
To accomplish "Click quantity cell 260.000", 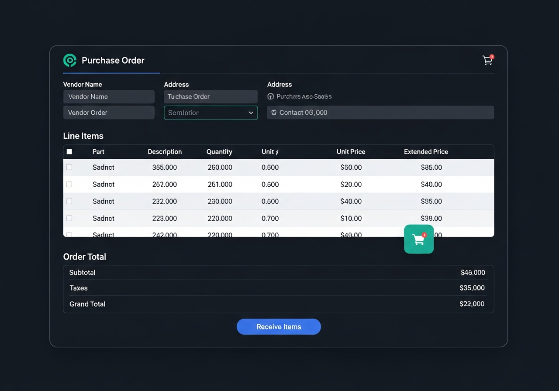I will pyautogui.click(x=220, y=167).
